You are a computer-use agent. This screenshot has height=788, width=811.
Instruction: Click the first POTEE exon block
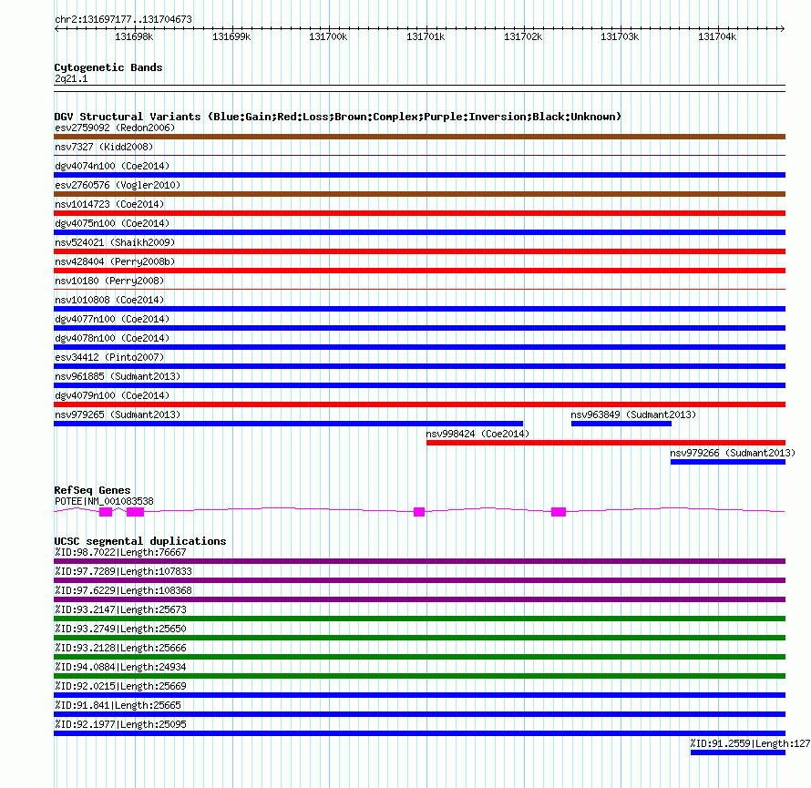pyautogui.click(x=106, y=512)
